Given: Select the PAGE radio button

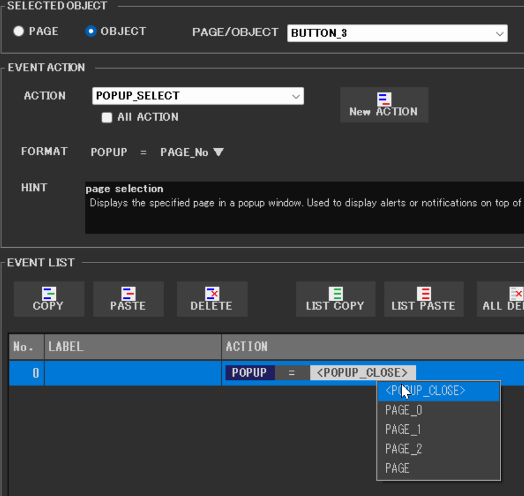Looking at the screenshot, I should click(19, 31).
